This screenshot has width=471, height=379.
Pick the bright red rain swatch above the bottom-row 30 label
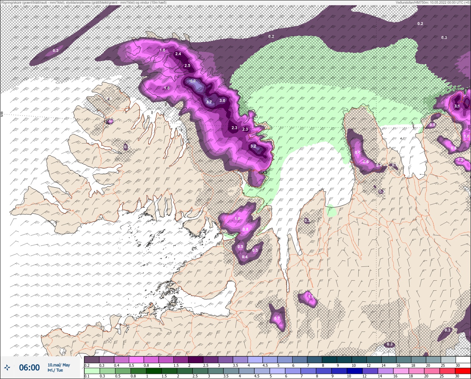click(463, 371)
